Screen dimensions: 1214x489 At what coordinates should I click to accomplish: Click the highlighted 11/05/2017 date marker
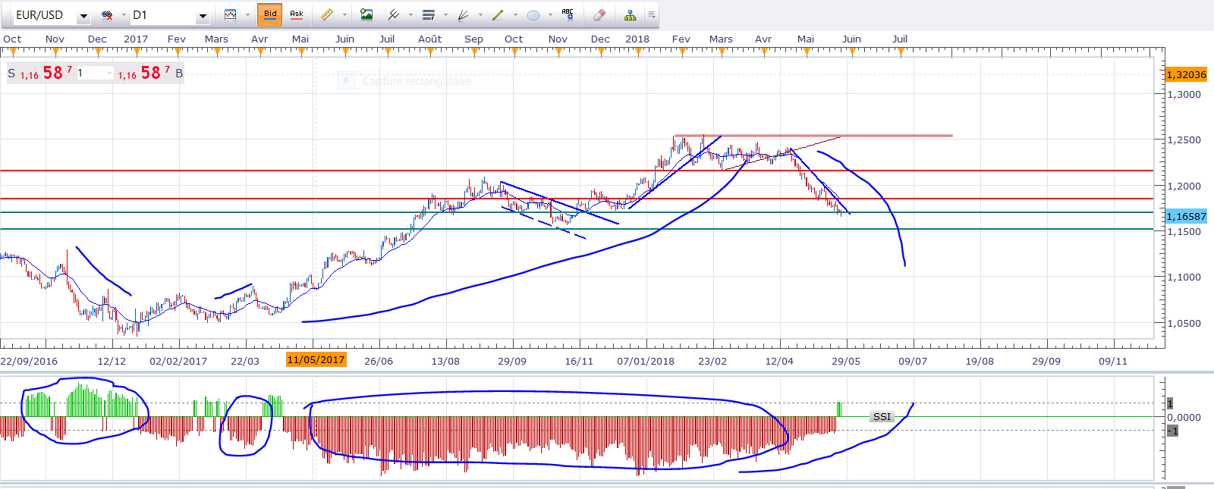[x=316, y=360]
